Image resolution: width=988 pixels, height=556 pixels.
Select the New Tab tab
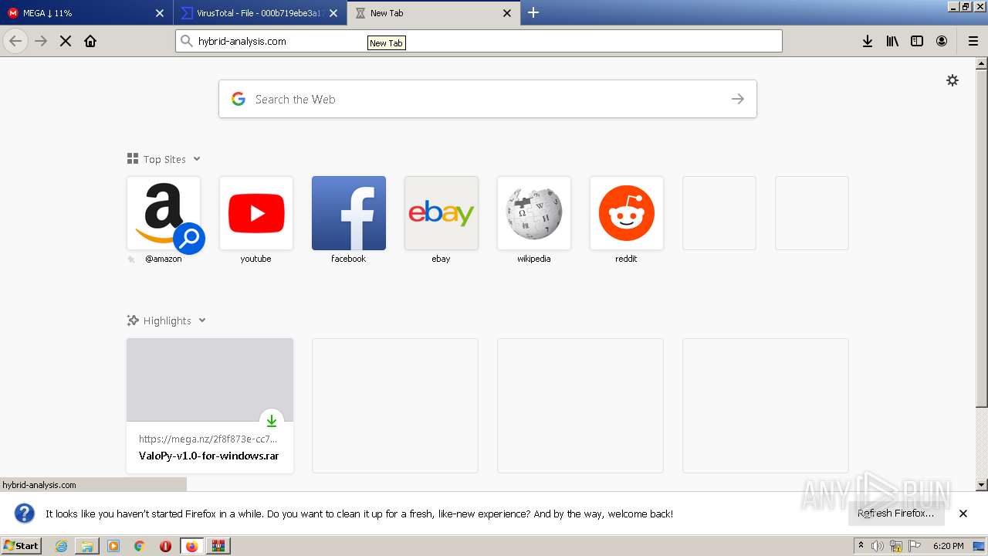tap(432, 13)
